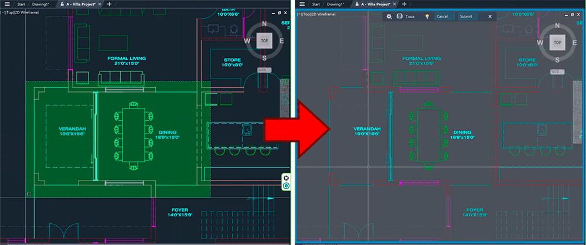This screenshot has width=586, height=245.
Task: Switch to Start tab in right window
Action: [316, 4]
